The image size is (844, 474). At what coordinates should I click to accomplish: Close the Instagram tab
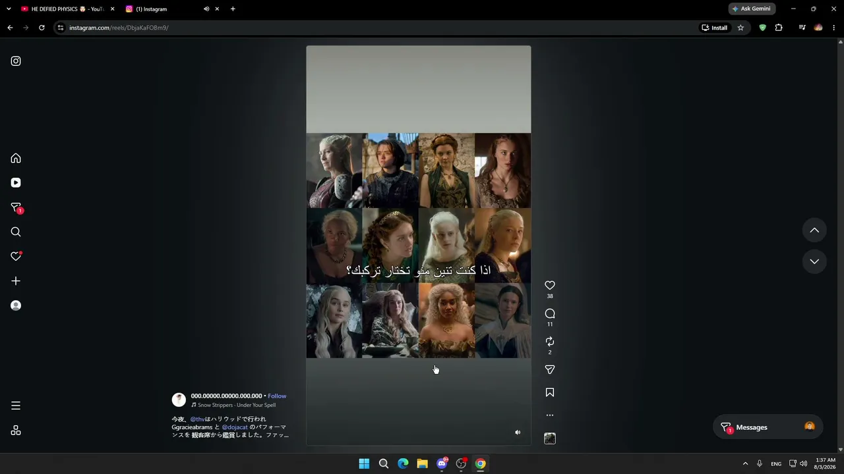(x=217, y=9)
